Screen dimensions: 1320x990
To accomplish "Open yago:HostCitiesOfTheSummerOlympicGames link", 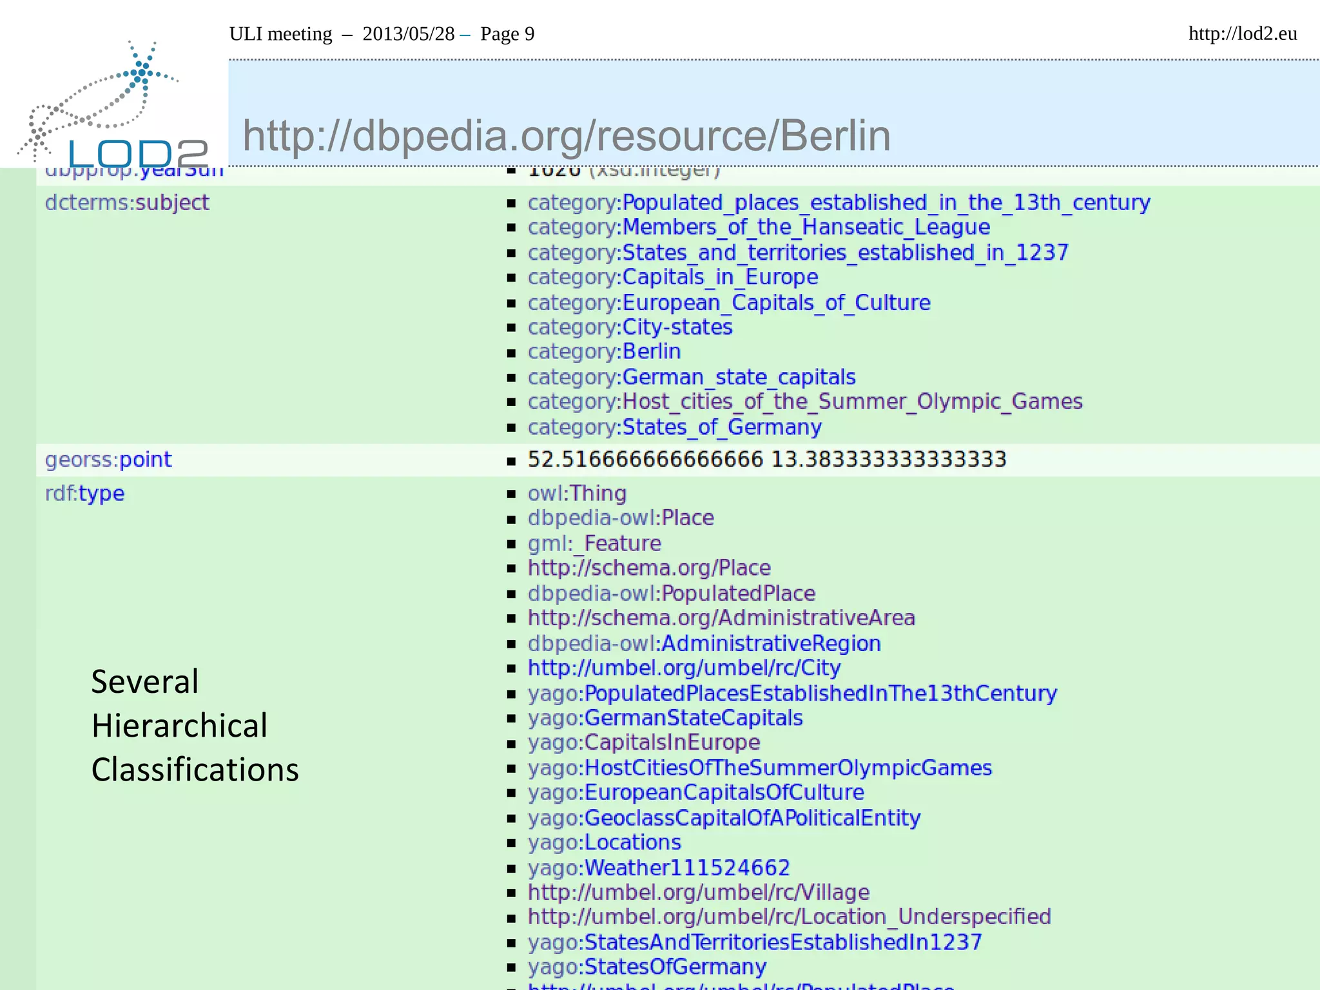I will click(x=759, y=768).
